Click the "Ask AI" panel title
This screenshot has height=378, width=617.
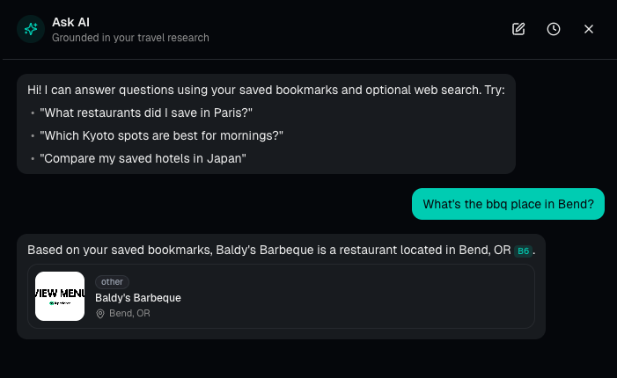[70, 21]
